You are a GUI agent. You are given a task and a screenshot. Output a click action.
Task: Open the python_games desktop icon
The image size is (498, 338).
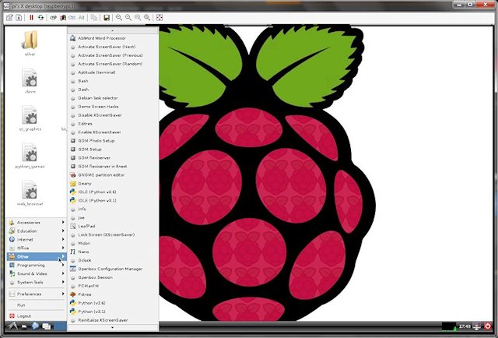click(30, 153)
